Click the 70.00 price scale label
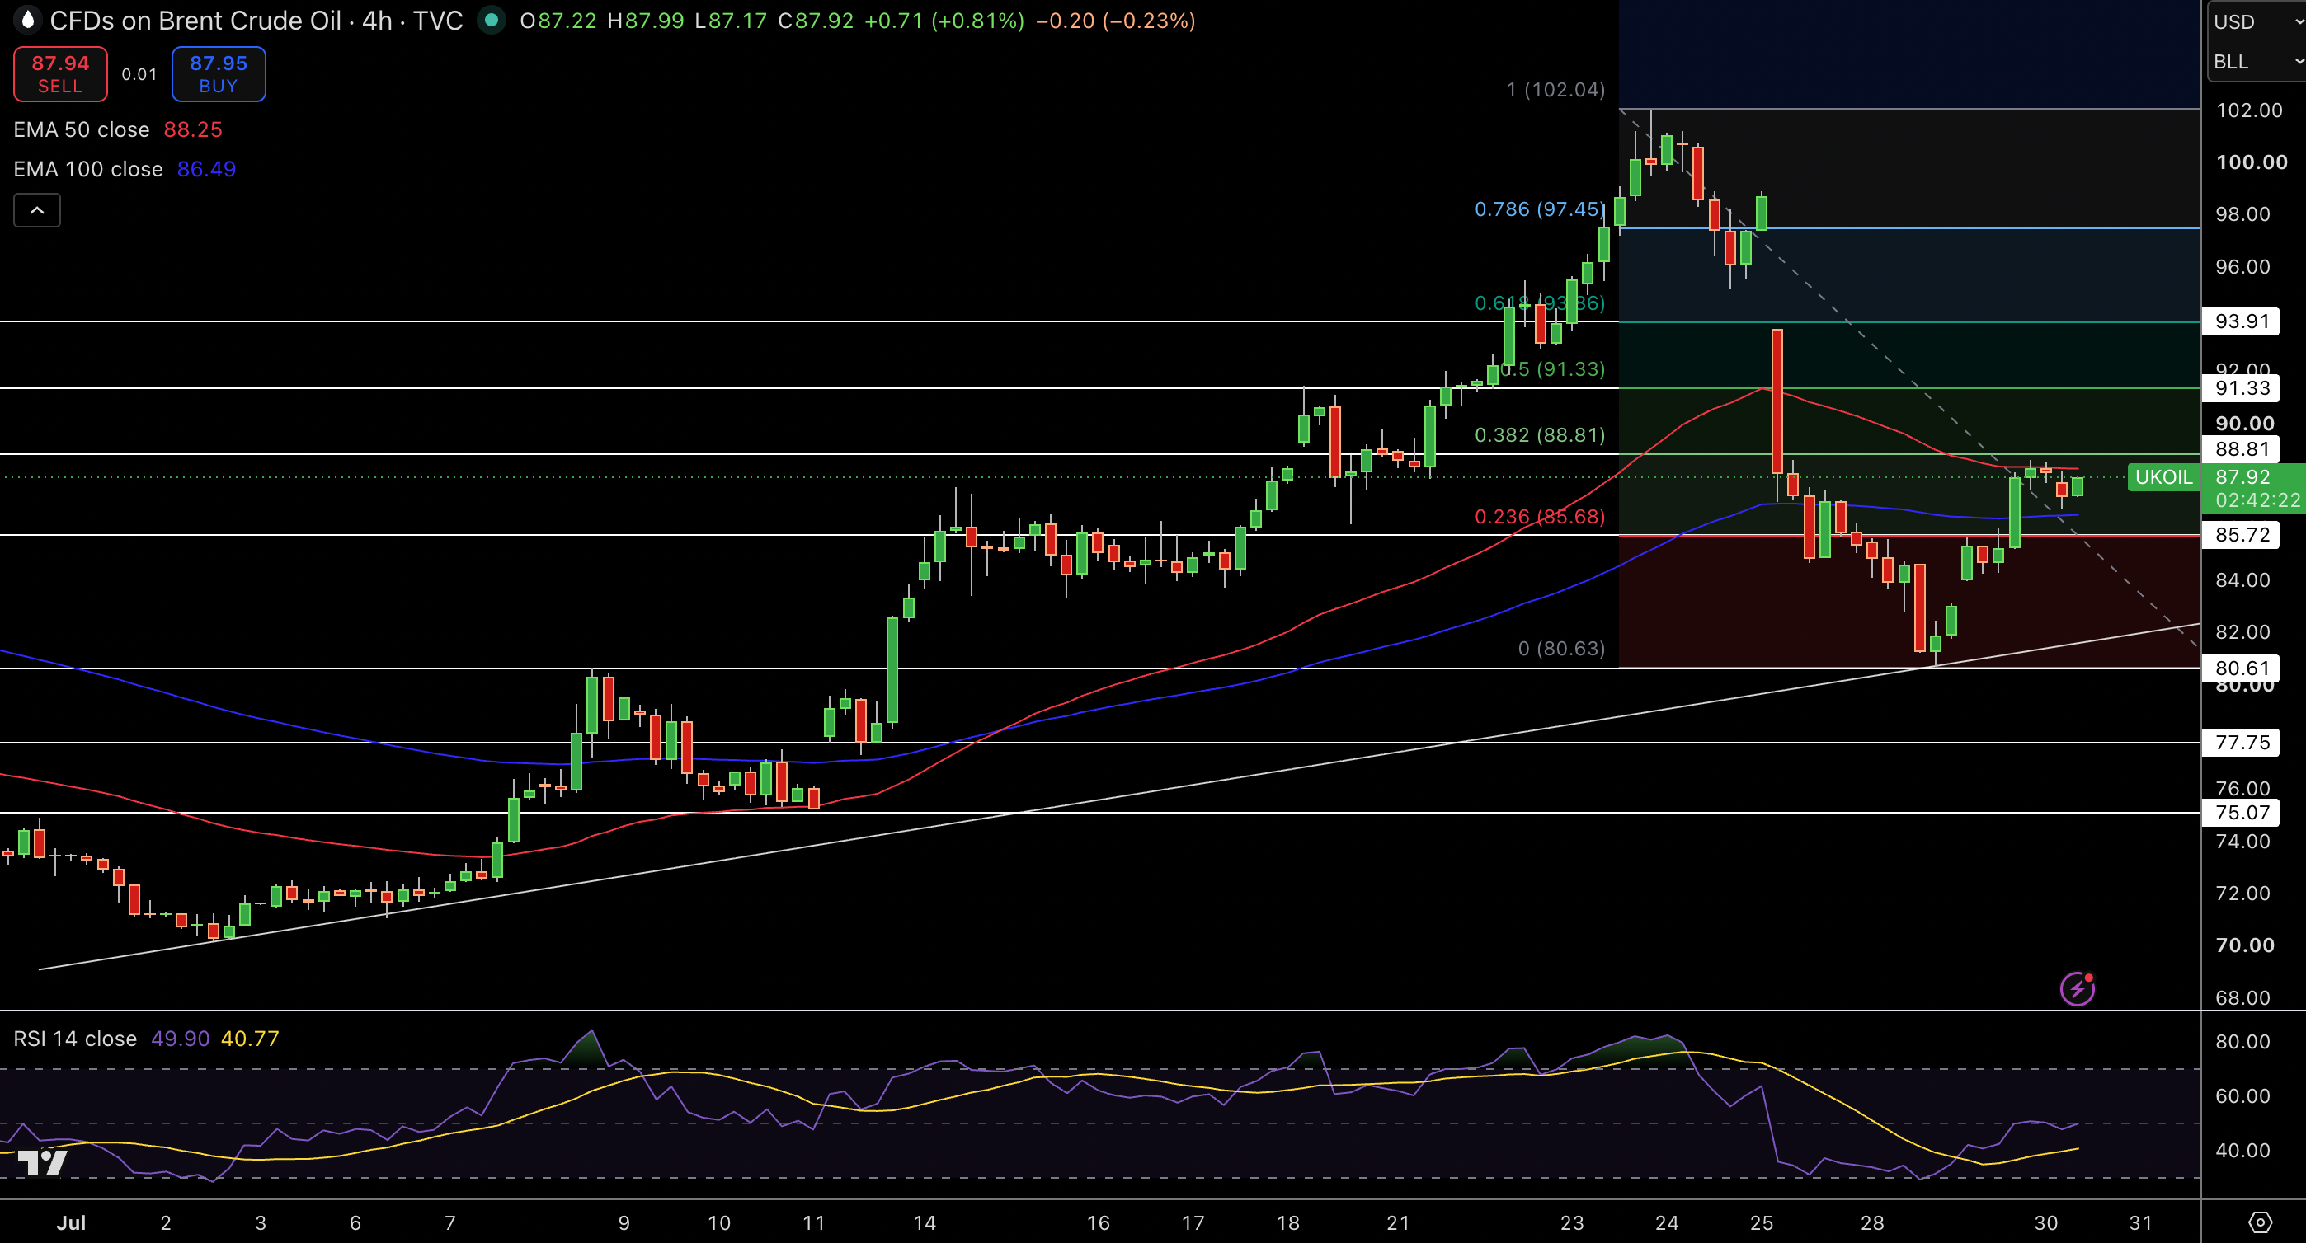 tap(2244, 945)
